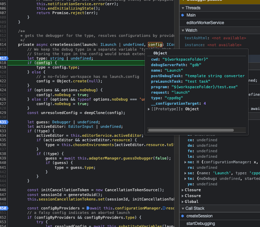The image size is (260, 227).
Task: Toggle breakpoint on line 417
Action: tap(4, 58)
